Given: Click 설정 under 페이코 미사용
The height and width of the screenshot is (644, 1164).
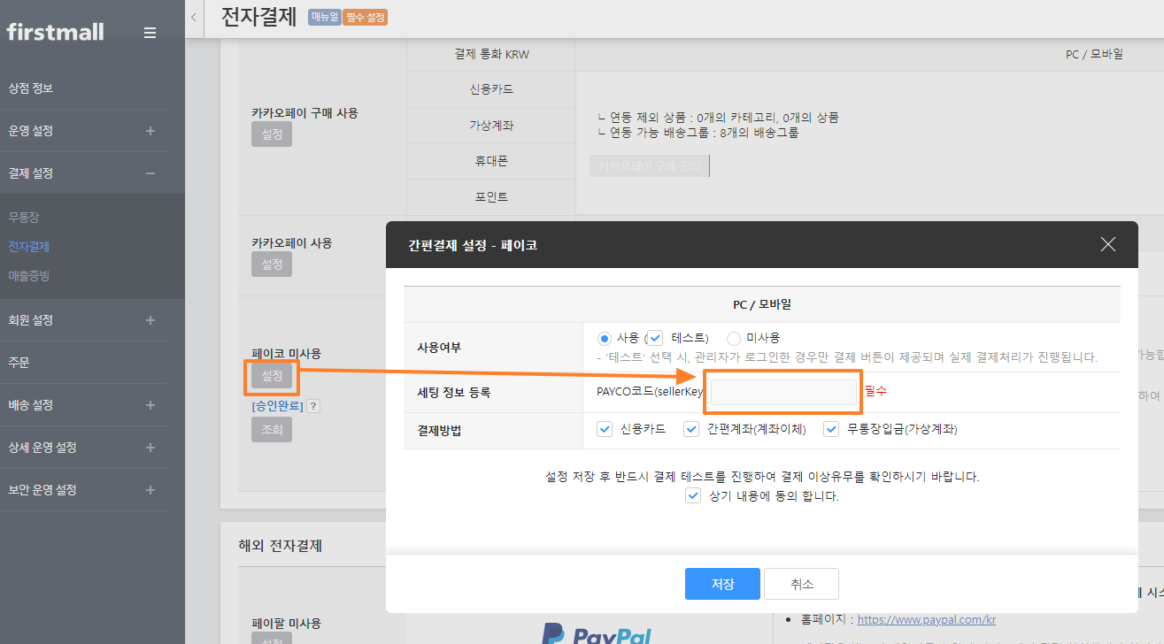Looking at the screenshot, I should click(272, 375).
